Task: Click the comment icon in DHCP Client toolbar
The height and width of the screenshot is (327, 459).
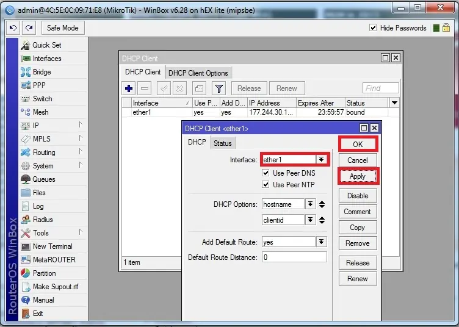Action: tap(199, 88)
